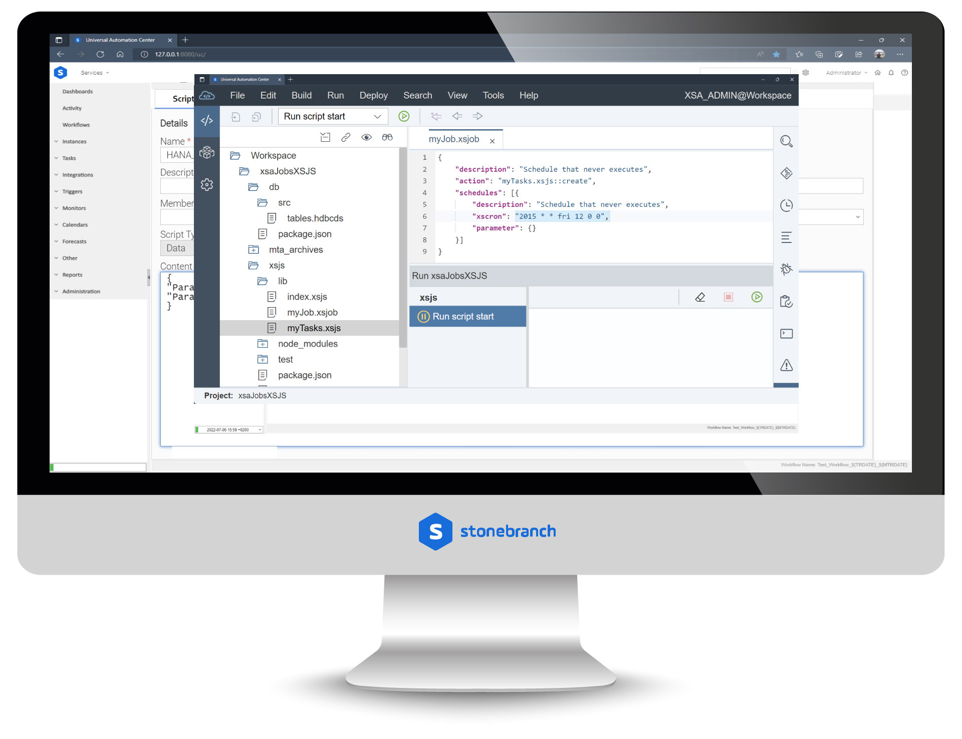Image resolution: width=962 pixels, height=739 pixels.
Task: Collapse the lib folder
Action: [262, 281]
